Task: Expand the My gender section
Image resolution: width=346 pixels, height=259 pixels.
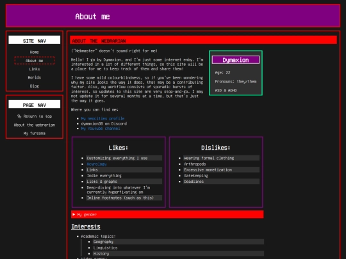Action: pyautogui.click(x=167, y=214)
